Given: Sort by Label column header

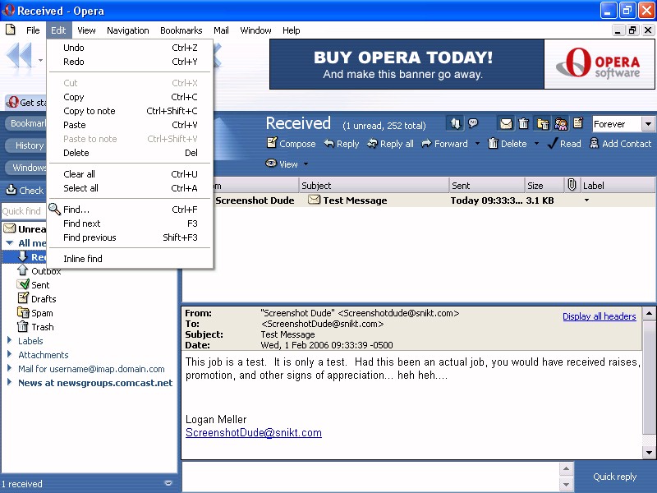Looking at the screenshot, I should (x=618, y=186).
